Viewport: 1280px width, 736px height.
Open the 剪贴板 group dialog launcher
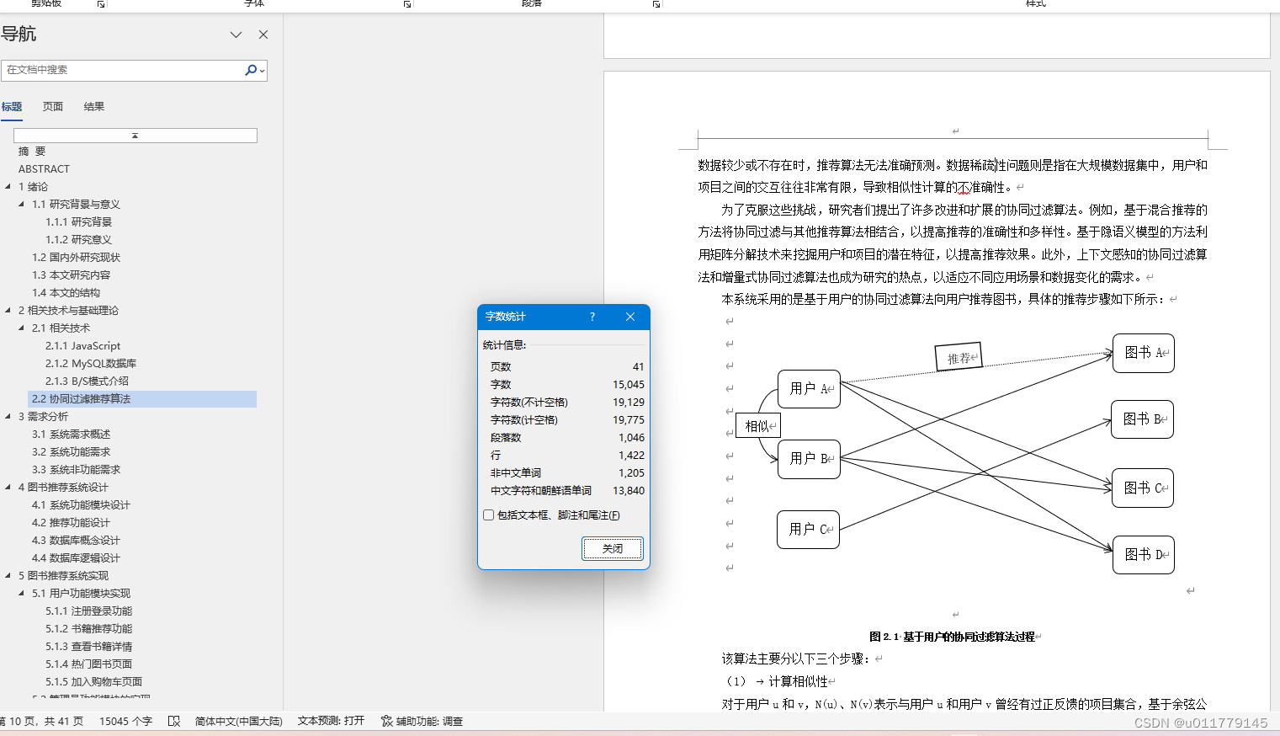101,4
